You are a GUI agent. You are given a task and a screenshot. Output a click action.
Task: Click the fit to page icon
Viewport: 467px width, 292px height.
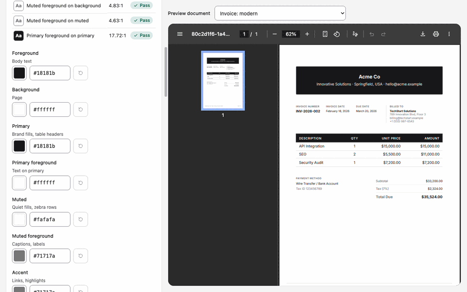[325, 34]
